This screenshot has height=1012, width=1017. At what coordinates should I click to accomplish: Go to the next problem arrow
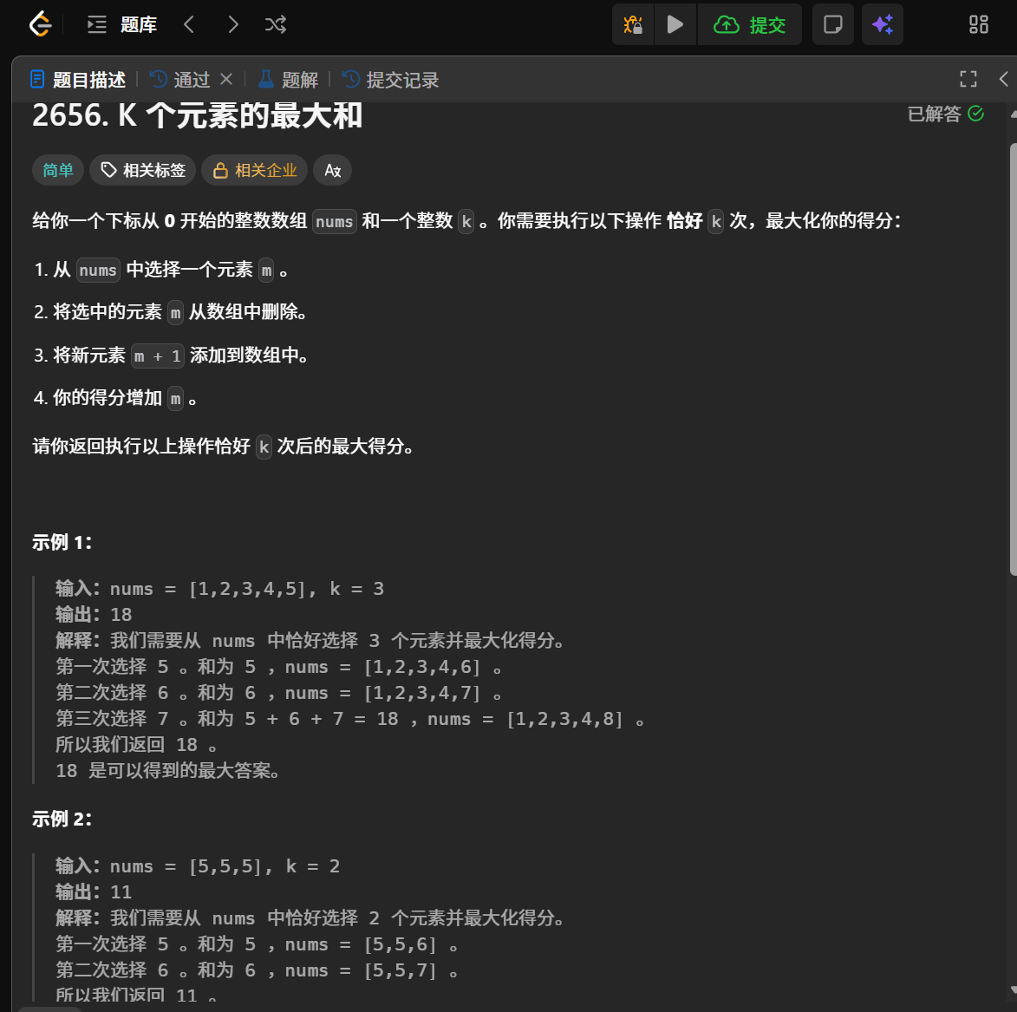[x=233, y=24]
